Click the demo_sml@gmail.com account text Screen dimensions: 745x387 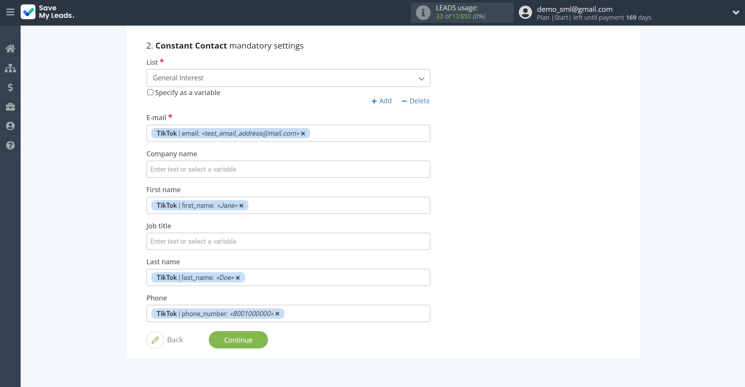click(x=575, y=9)
